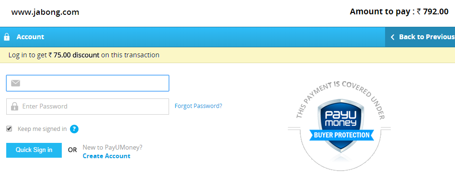
Task: Focus the email address input field
Action: (x=88, y=83)
